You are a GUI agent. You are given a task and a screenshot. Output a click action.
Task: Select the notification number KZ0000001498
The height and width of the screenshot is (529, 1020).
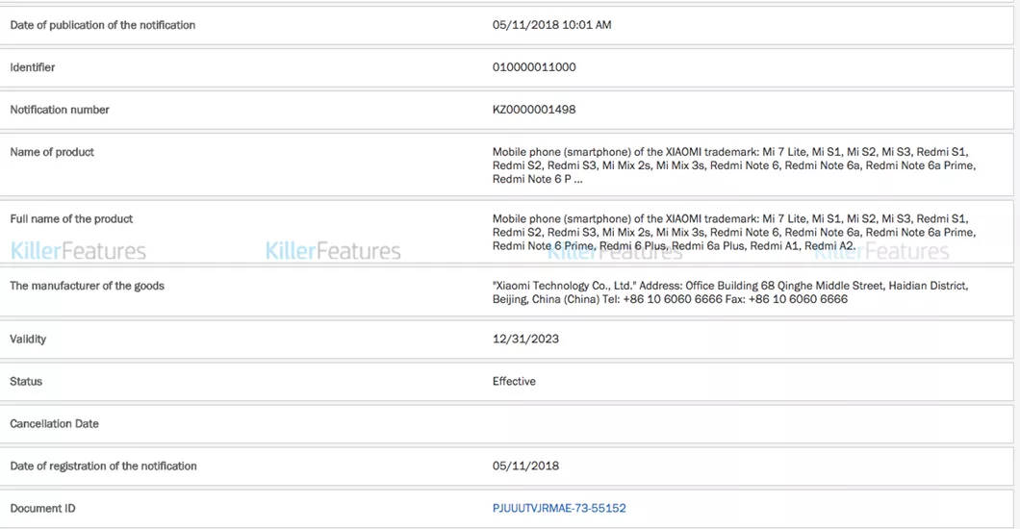click(x=534, y=110)
